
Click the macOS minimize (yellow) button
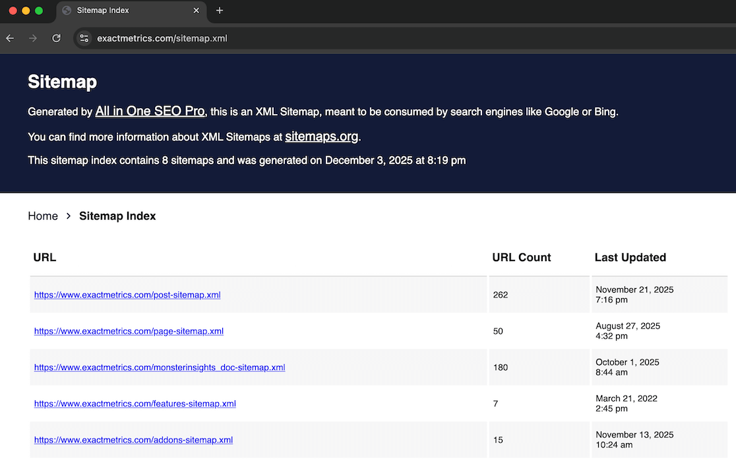pos(26,11)
